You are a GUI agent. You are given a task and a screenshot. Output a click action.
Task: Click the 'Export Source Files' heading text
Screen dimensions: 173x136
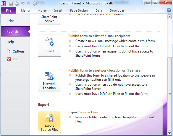(83, 112)
